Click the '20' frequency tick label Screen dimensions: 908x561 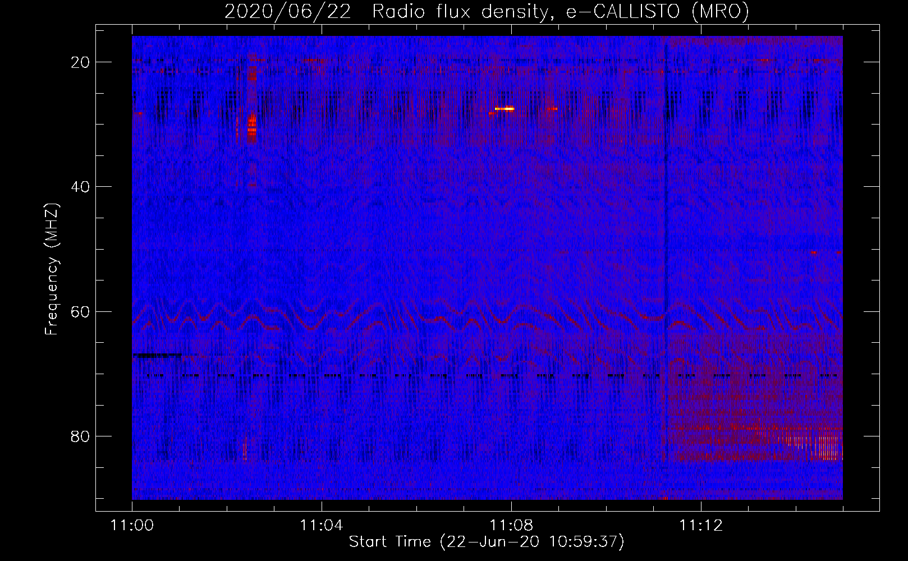(x=81, y=62)
